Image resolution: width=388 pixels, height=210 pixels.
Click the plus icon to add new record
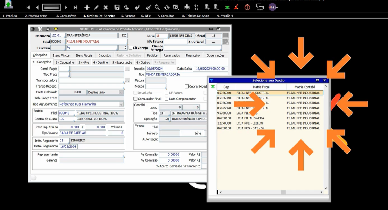click(x=87, y=7)
